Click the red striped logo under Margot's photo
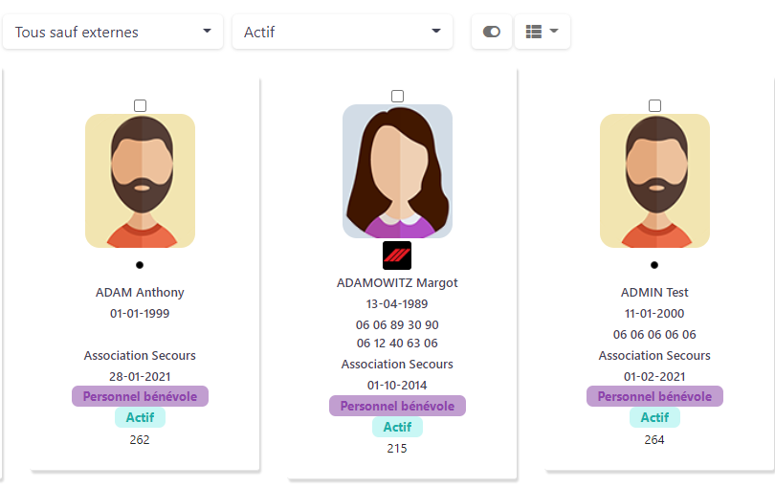This screenshot has width=775, height=488. (397, 255)
